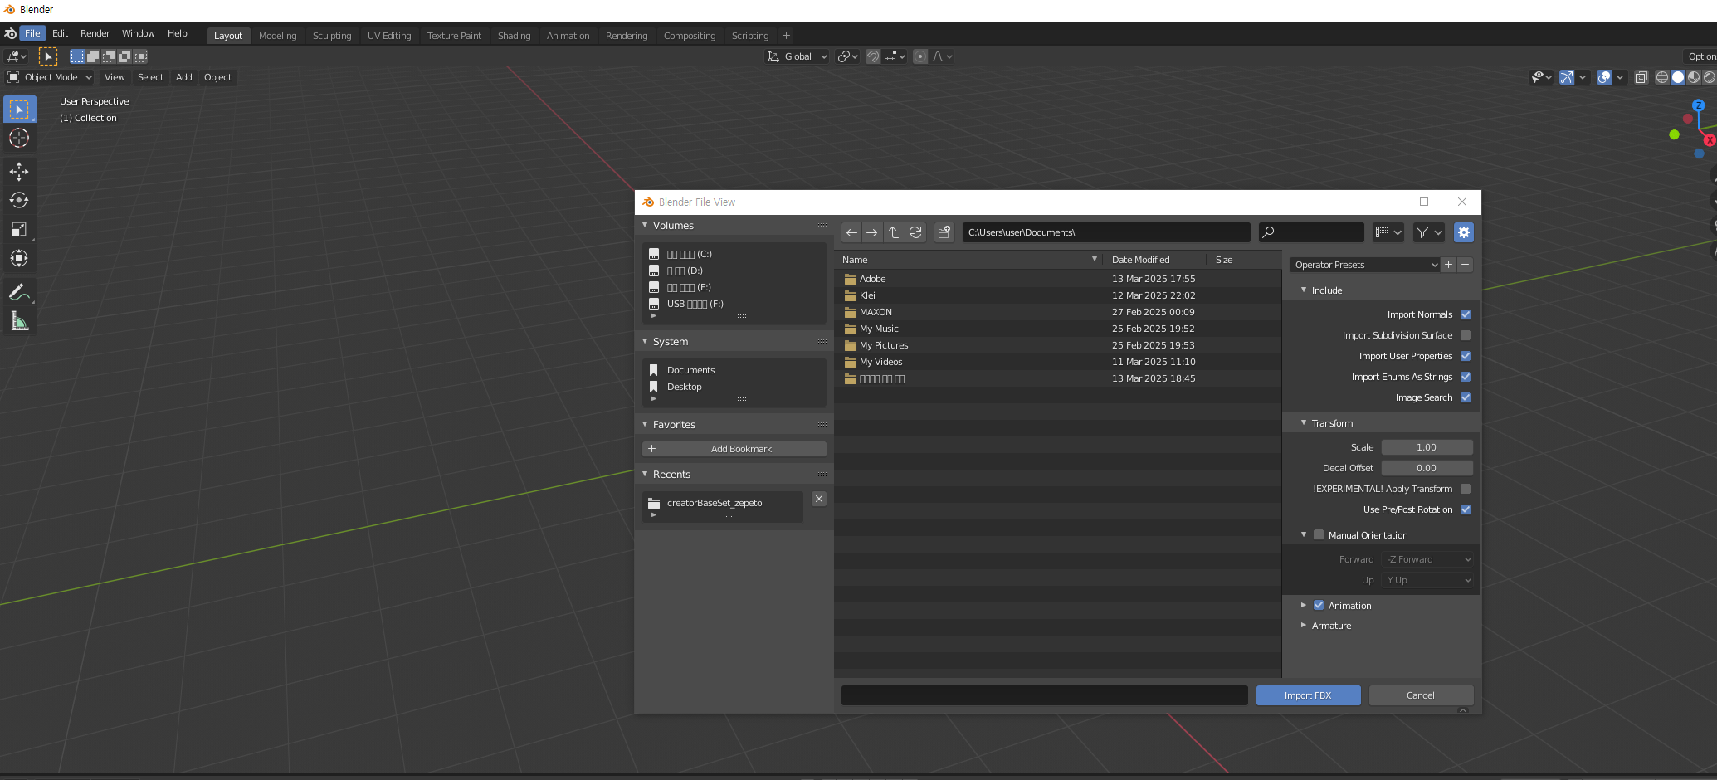Activate the Move tool
Viewport: 1717px width, 780px height.
click(19, 171)
